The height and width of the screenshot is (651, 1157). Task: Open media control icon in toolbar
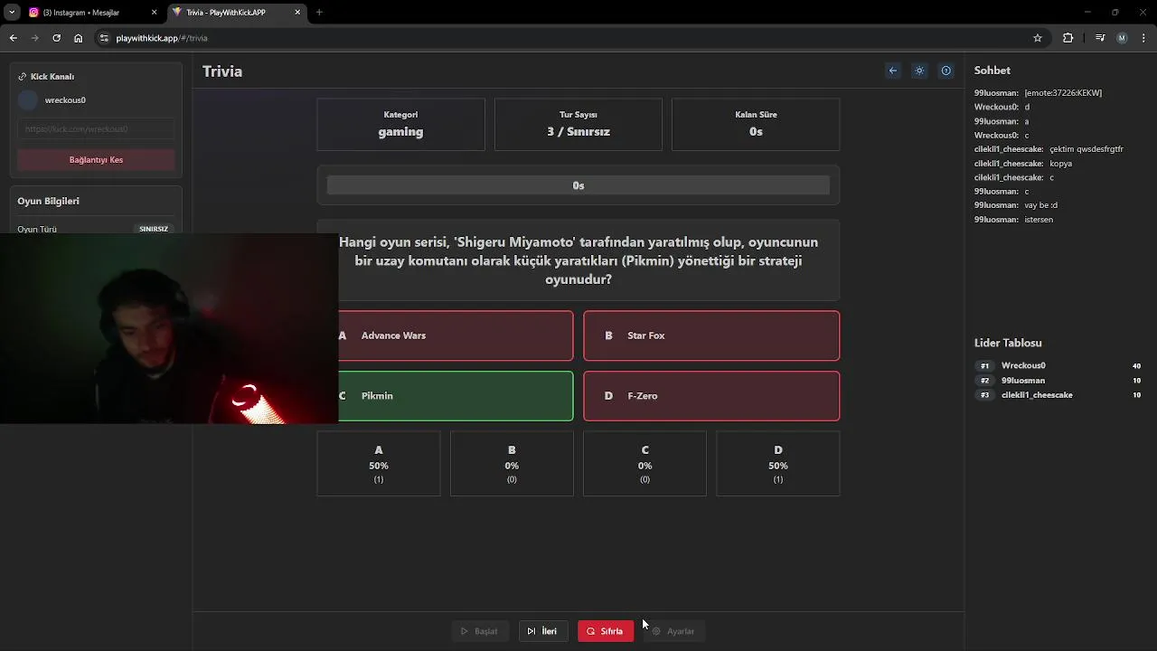[x=1100, y=38]
